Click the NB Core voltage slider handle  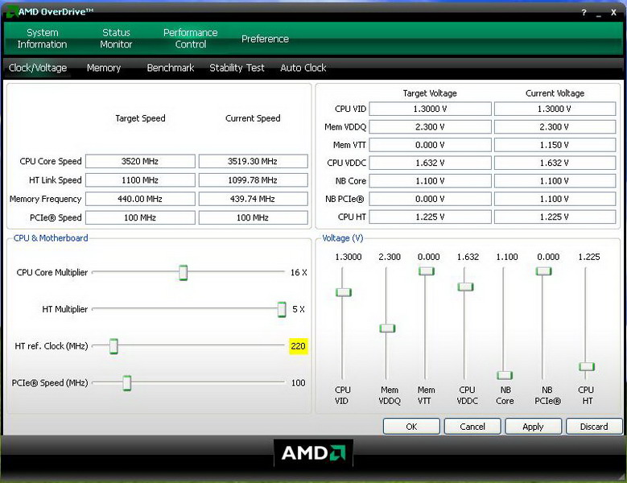(x=505, y=375)
